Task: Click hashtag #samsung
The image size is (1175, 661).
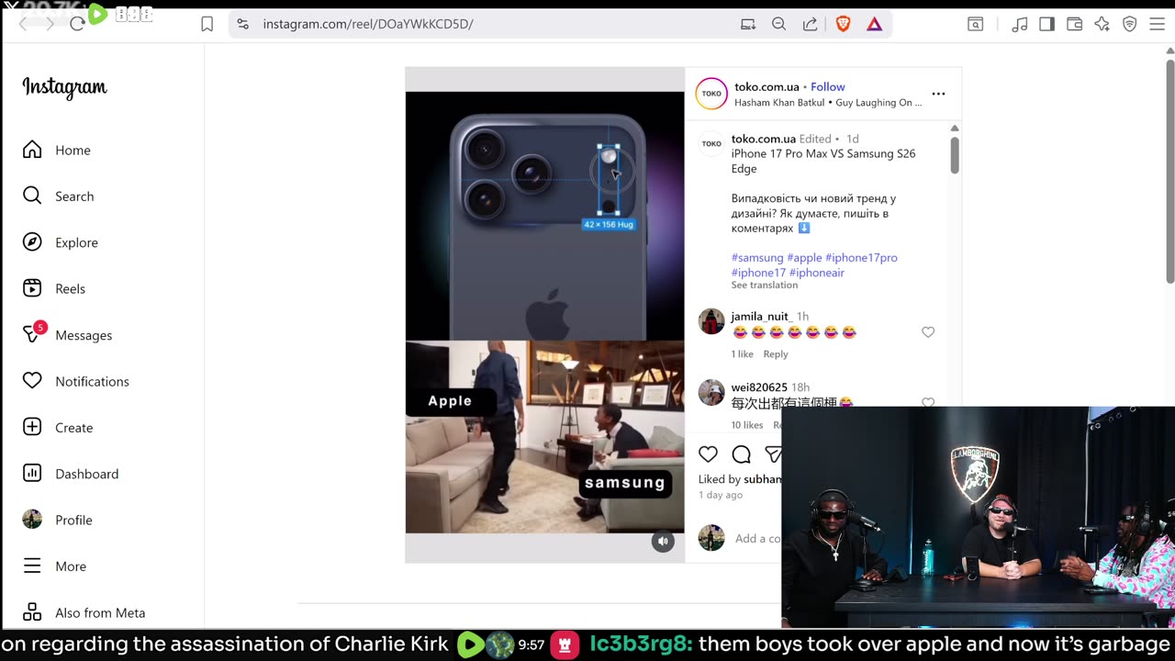Action: [x=757, y=258]
